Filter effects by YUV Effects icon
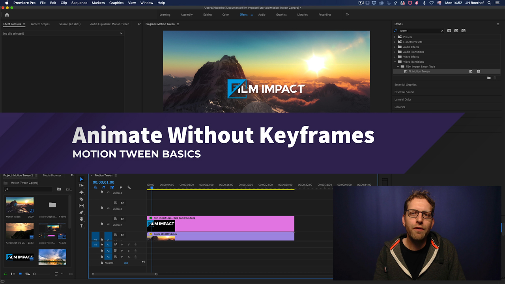Viewport: 505px width, 284px height. pos(464,30)
